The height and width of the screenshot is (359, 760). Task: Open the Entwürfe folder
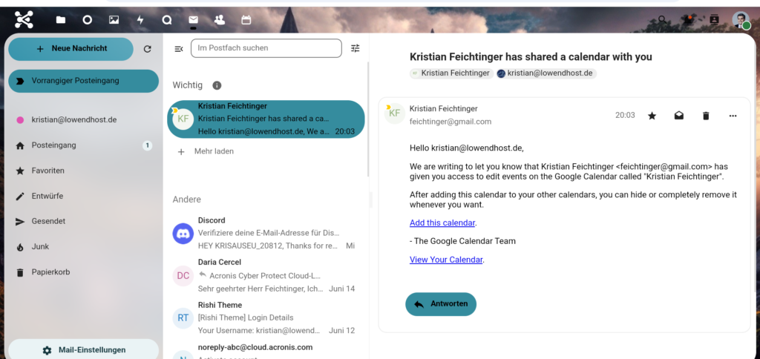point(83,197)
